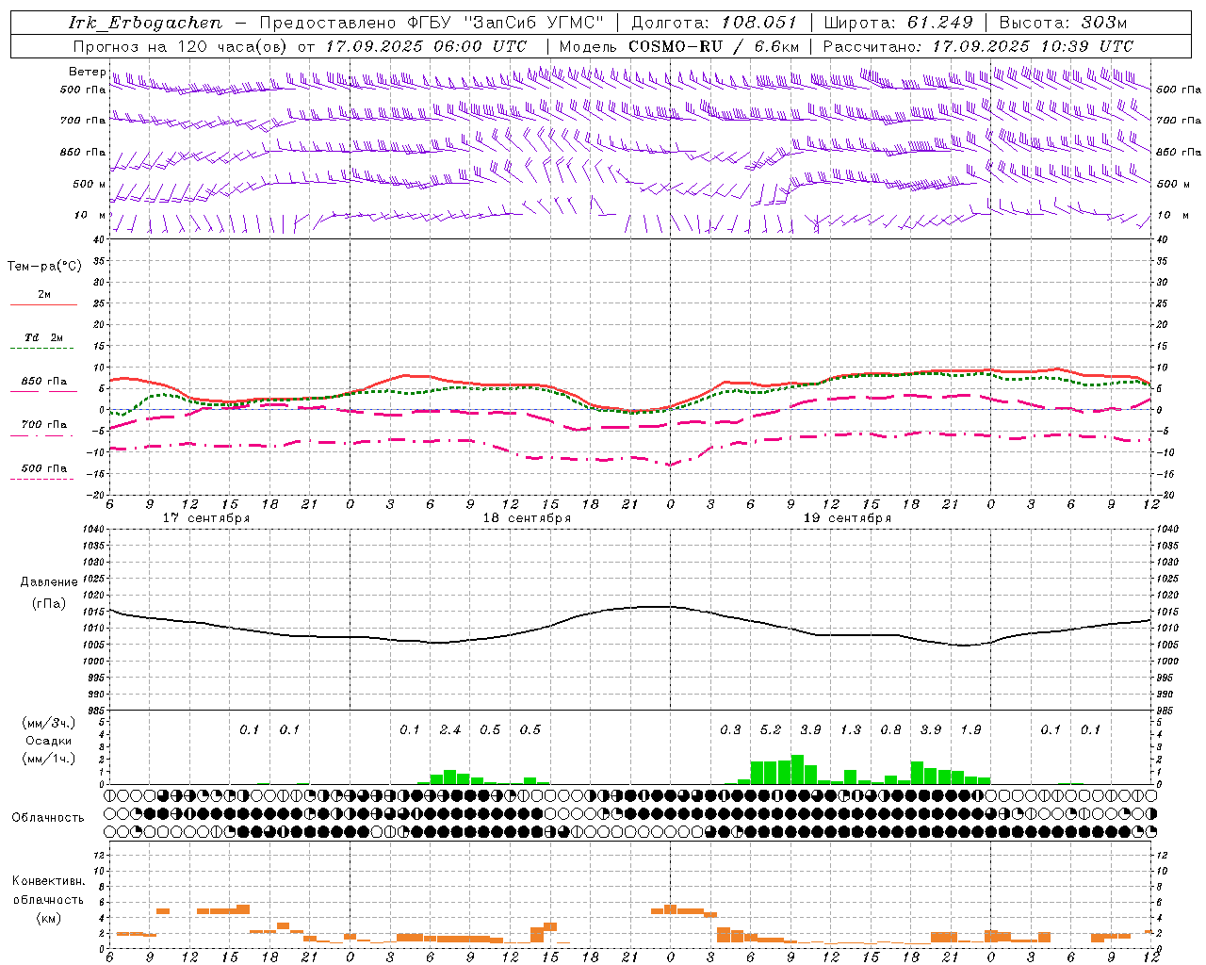
Task: Click the tallest orange convective cloud bar near 19 сентября midnight
Action: pos(671,908)
